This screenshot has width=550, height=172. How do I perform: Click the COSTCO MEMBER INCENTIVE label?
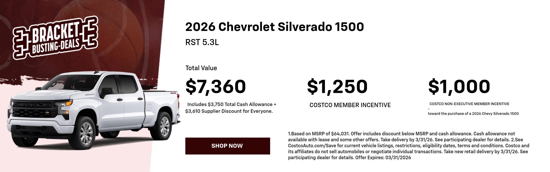pyautogui.click(x=350, y=105)
